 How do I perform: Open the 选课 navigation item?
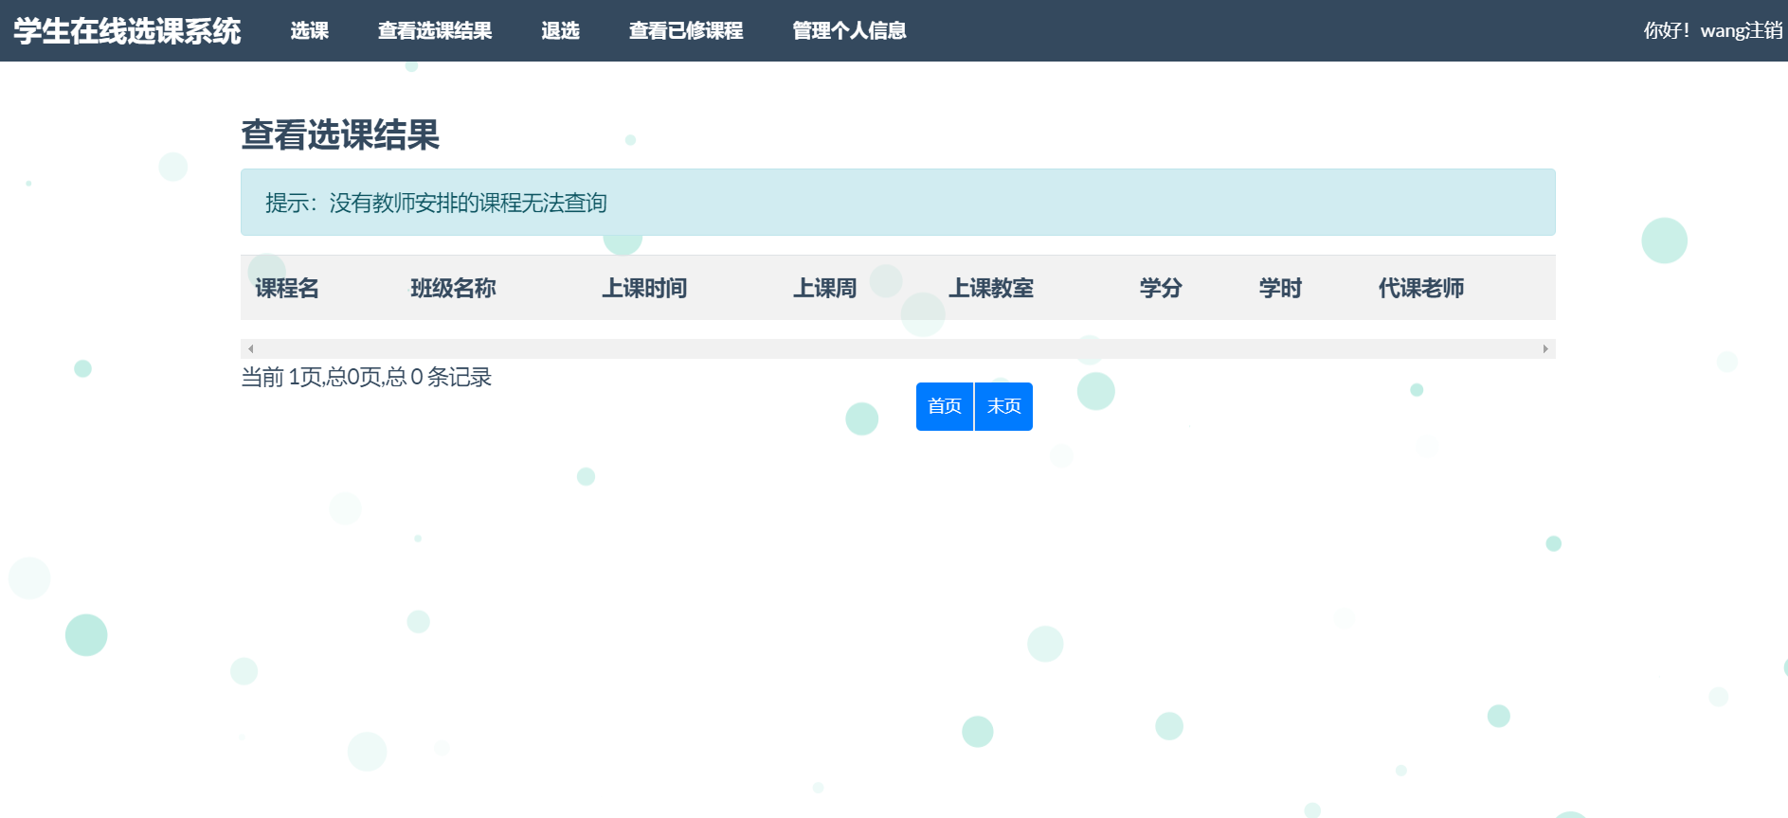(309, 31)
